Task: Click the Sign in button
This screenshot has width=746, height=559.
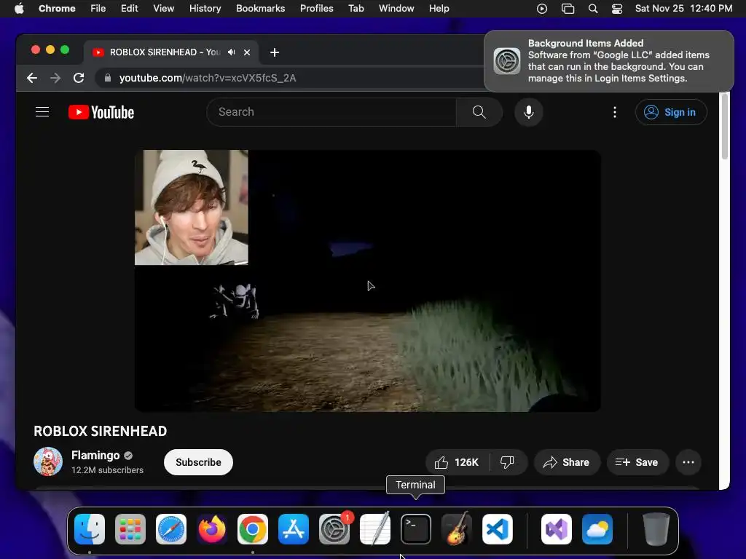Action: (x=671, y=112)
